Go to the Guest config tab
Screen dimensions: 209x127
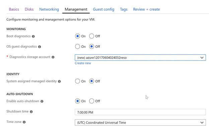[103, 9]
